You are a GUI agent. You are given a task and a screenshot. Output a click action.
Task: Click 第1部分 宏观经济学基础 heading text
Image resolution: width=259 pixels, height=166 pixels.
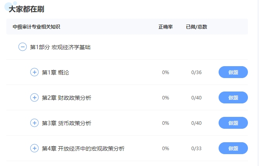click(60, 47)
